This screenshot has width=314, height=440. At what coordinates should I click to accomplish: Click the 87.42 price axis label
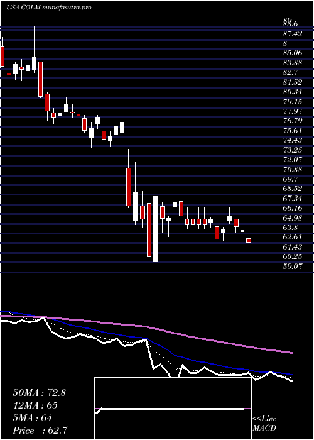[293, 34]
